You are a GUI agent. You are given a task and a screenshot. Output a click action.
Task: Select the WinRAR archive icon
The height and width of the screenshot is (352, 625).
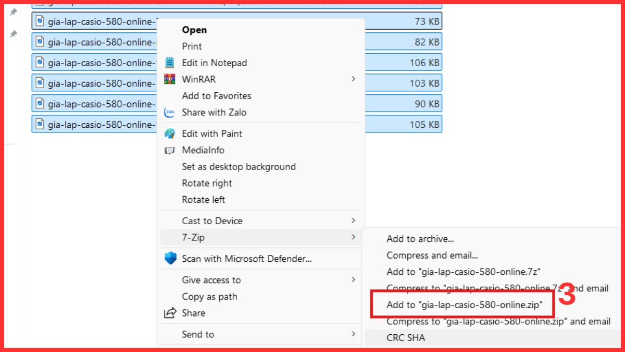[168, 79]
